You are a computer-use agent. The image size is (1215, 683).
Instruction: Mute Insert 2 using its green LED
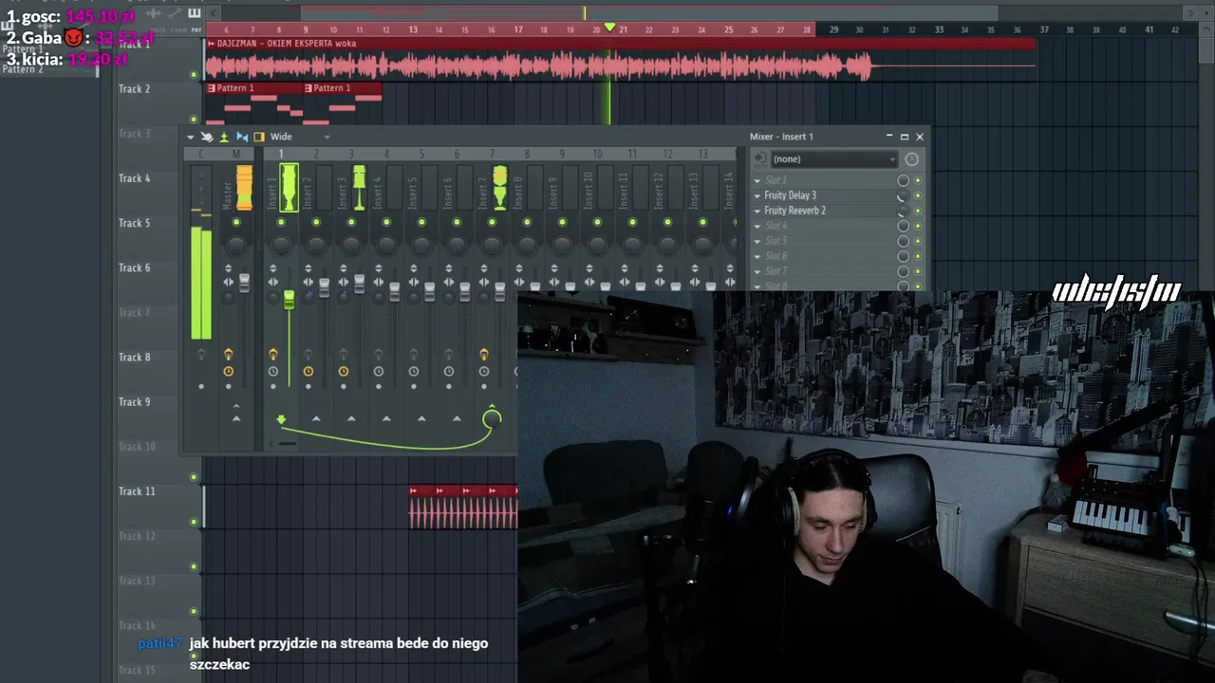(316, 222)
